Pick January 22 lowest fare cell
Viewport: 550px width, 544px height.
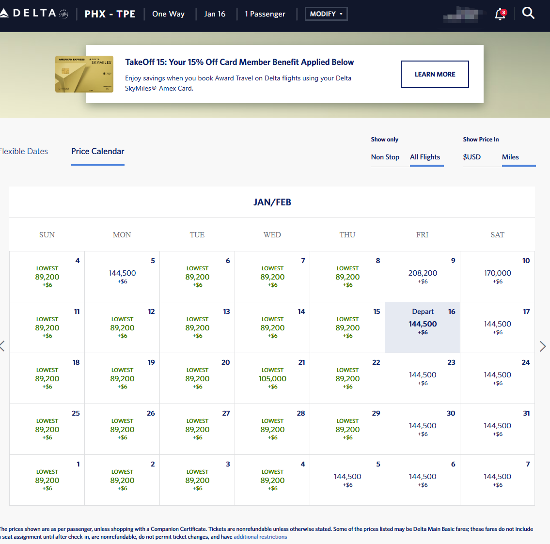point(347,378)
